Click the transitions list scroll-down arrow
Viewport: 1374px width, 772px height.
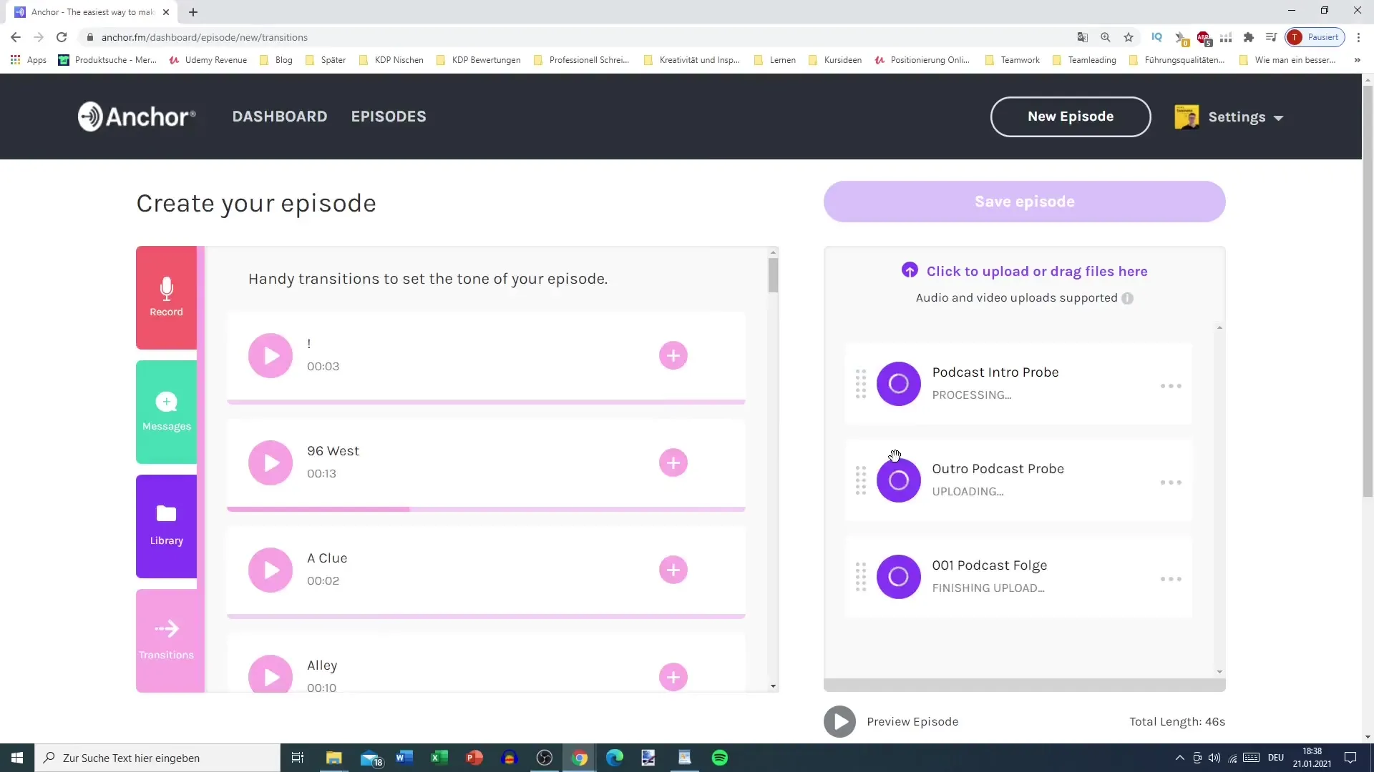pos(773,686)
